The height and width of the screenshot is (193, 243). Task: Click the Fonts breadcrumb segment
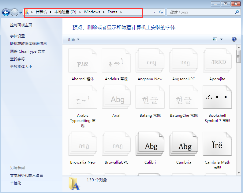point(112,12)
